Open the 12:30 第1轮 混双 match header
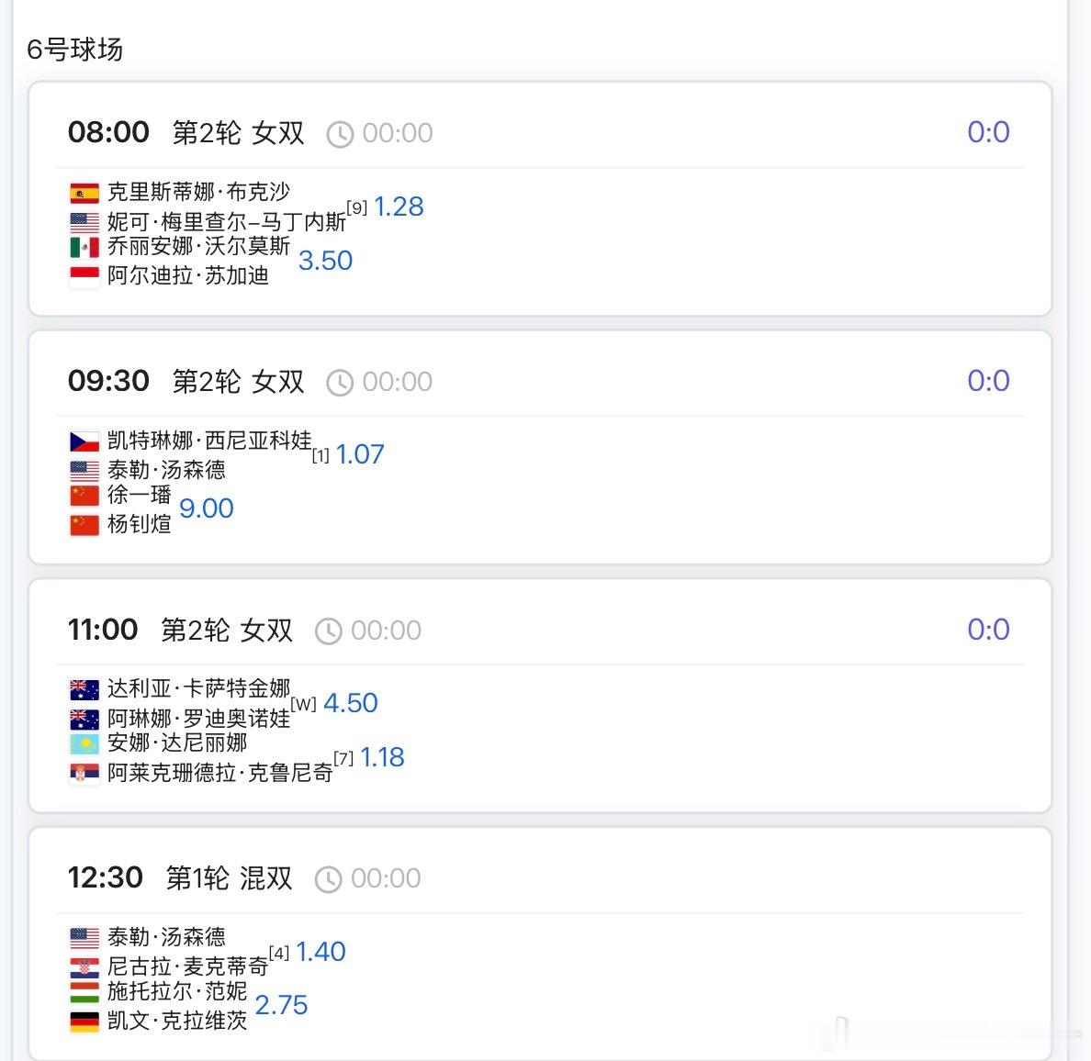Screen dimensions: 1091x1061 pyautogui.click(x=228, y=878)
